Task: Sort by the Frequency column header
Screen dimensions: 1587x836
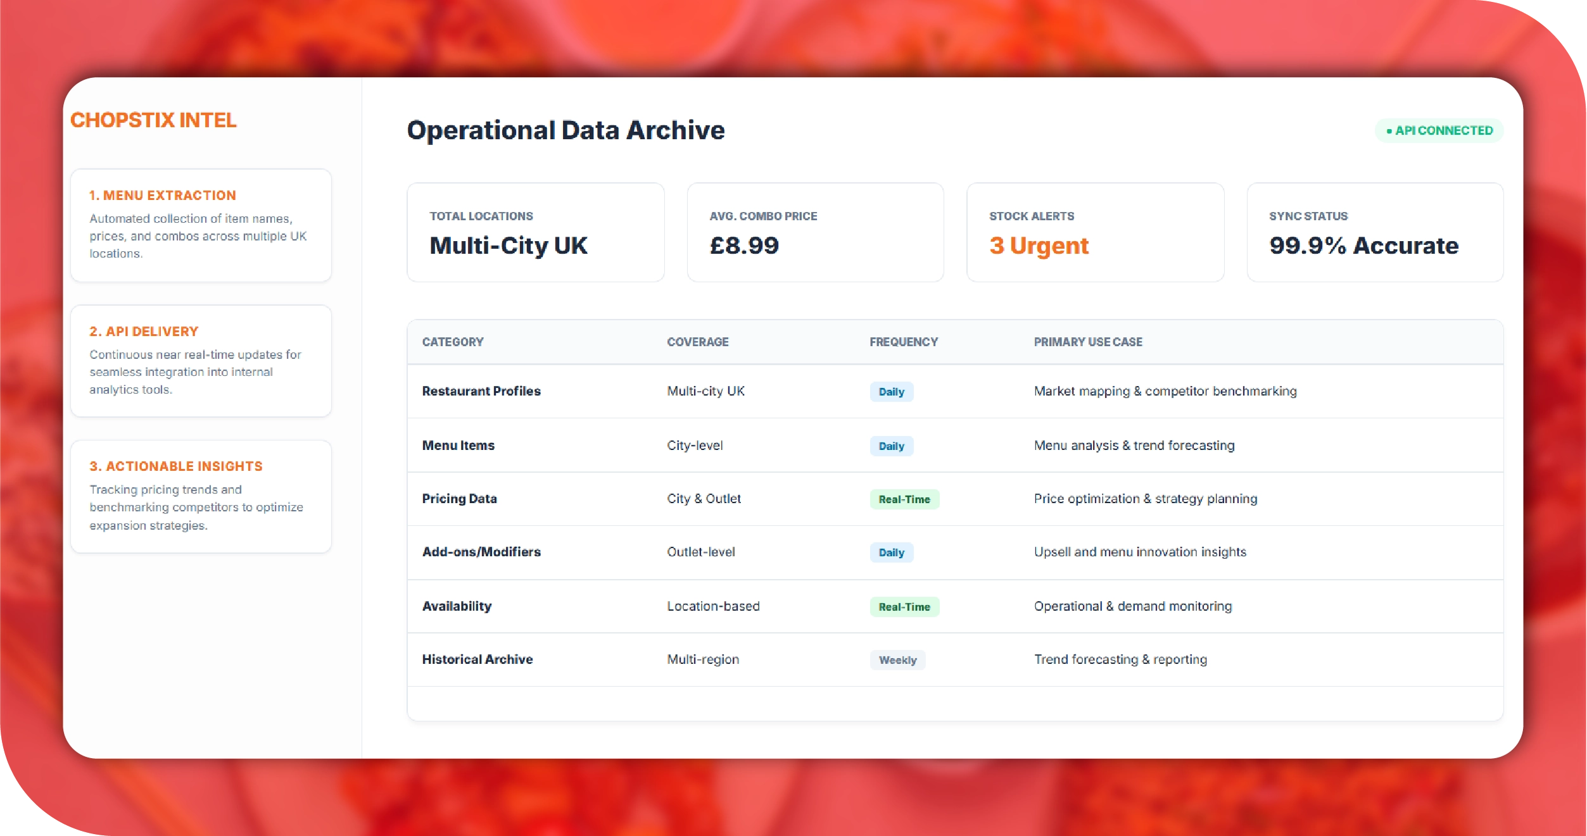Action: click(x=903, y=342)
